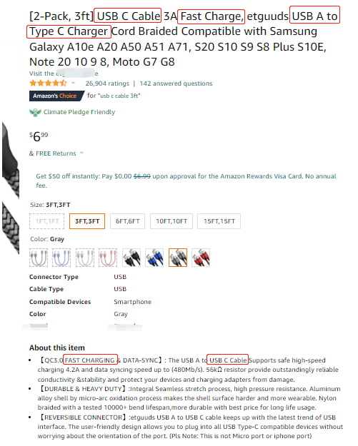Click the Amazon's Choice badge

pos(56,96)
